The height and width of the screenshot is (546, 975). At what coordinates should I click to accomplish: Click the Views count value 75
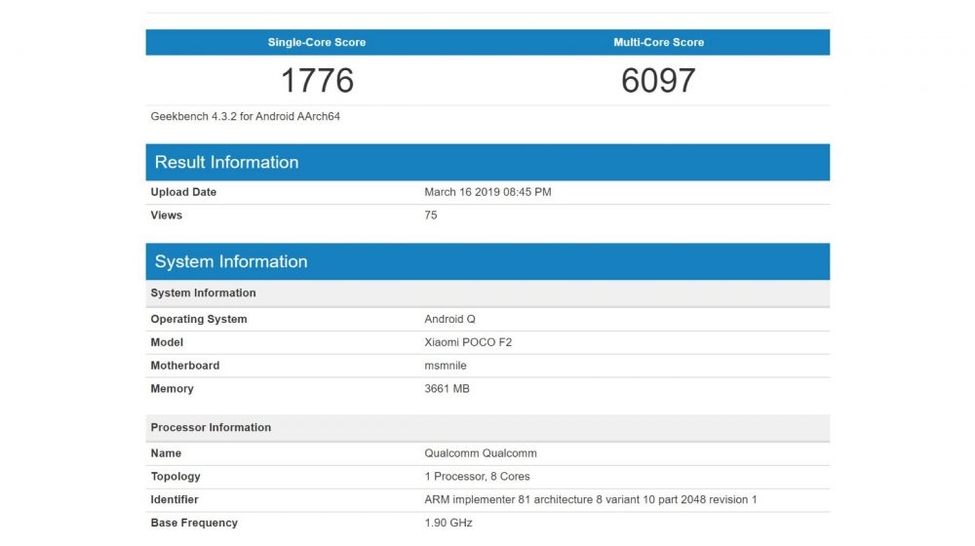pos(431,215)
